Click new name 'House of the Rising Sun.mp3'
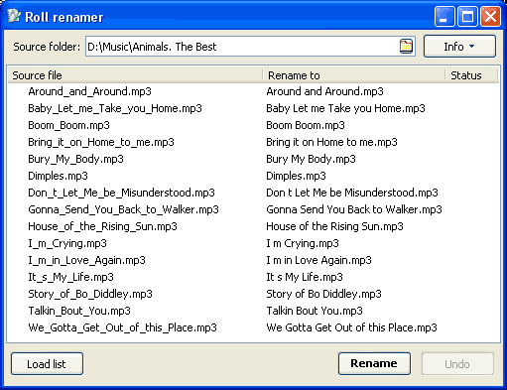507x390 pixels. click(334, 226)
